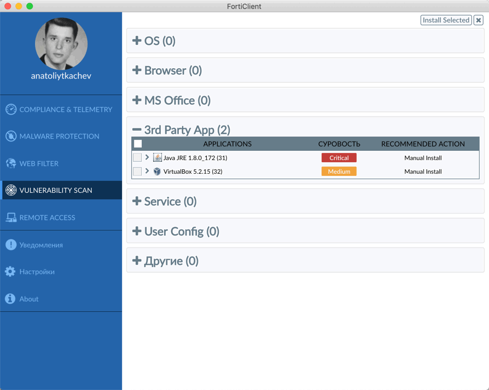Image resolution: width=489 pixels, height=390 pixels.
Task: Open the About menu item
Action: [61, 299]
